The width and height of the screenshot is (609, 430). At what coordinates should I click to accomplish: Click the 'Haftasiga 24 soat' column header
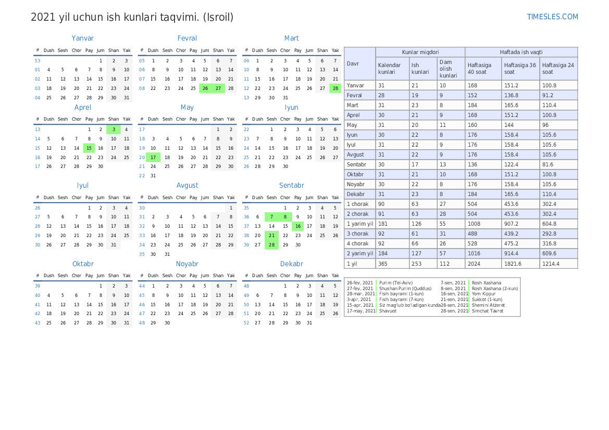pyautogui.click(x=558, y=69)
